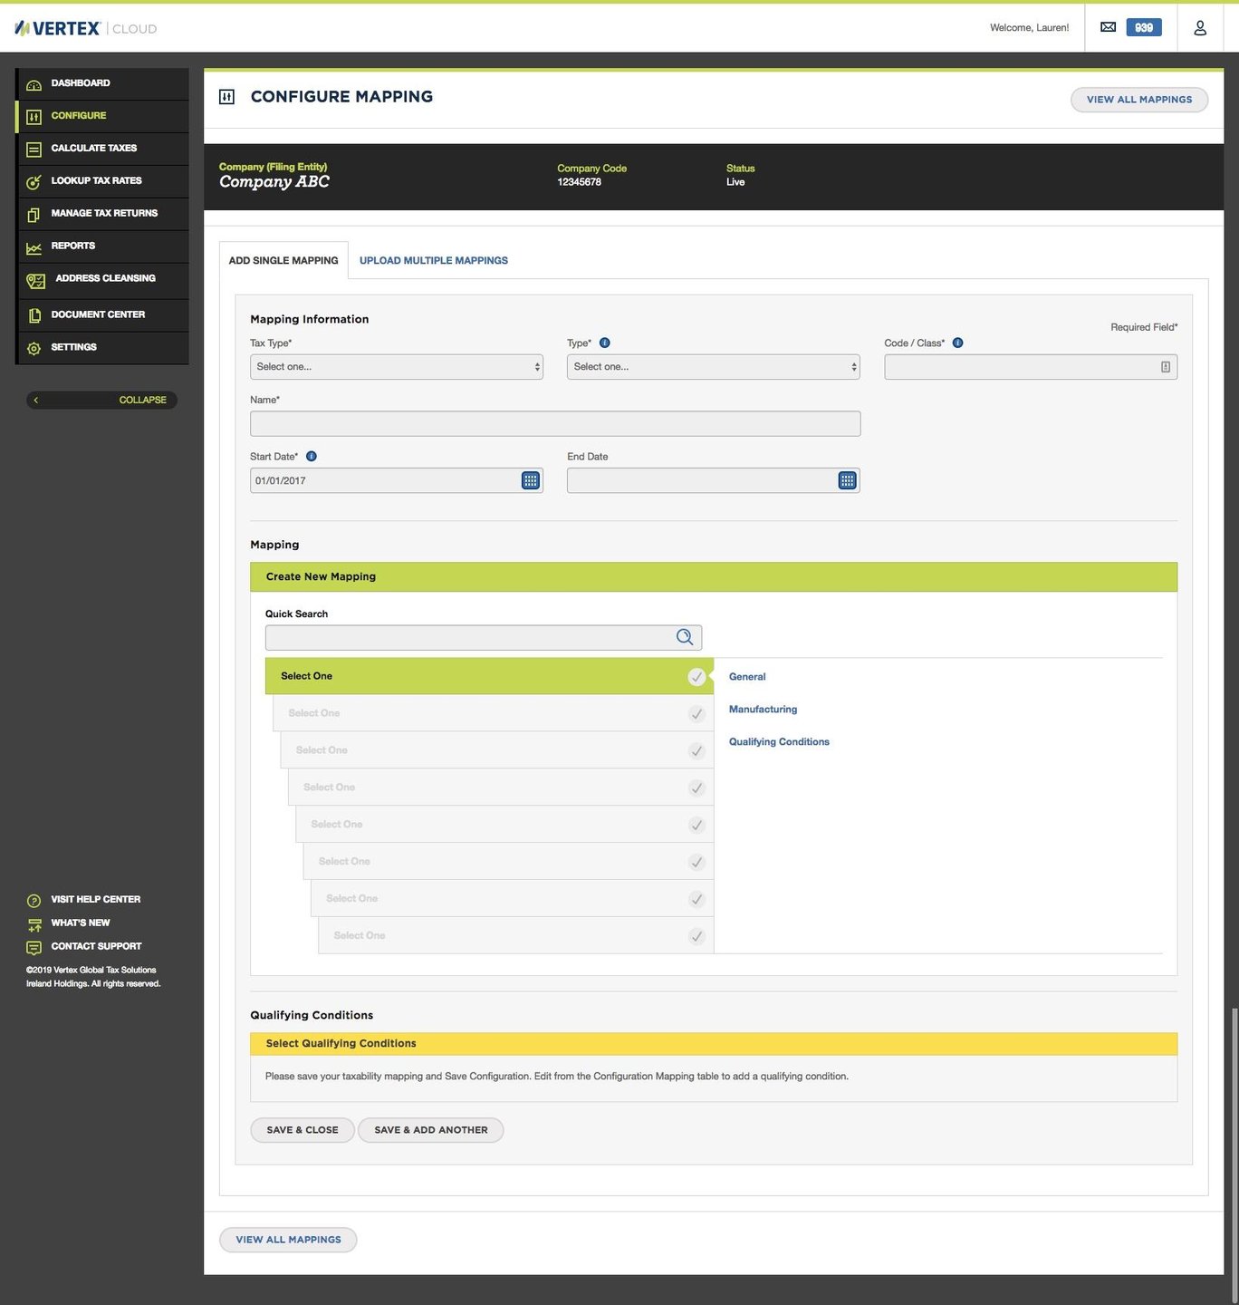The image size is (1239, 1305).
Task: Open Reports from the sidebar
Action: click(102, 246)
